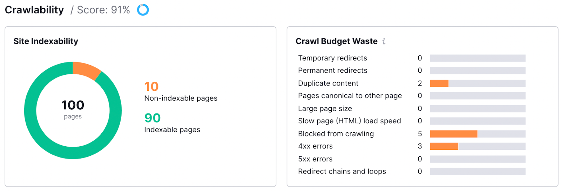
Task: Select Redirect chains and loops row
Action: (342, 171)
